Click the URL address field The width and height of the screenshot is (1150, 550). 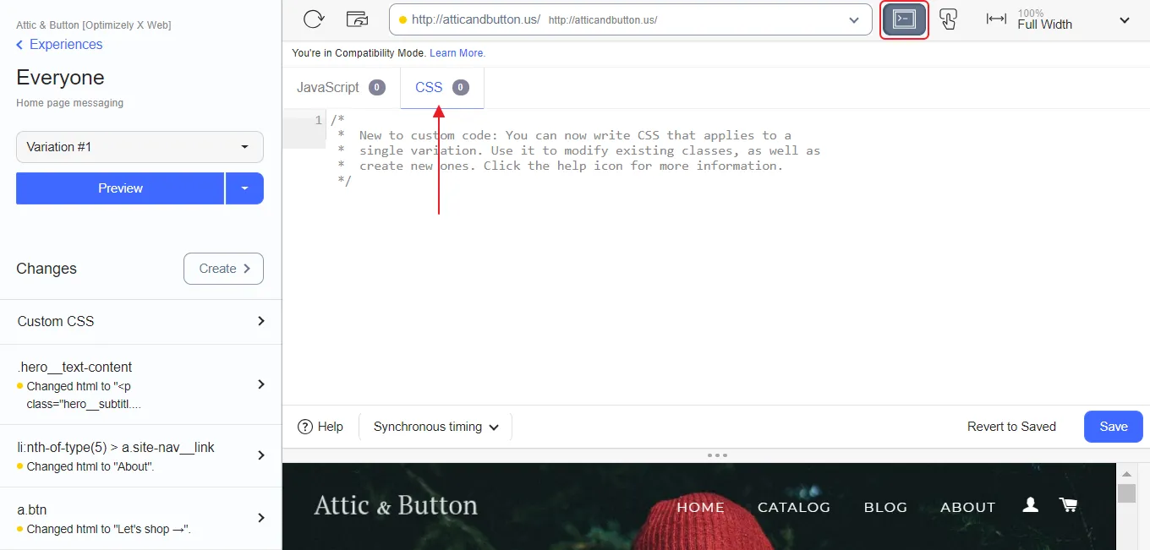[630, 19]
